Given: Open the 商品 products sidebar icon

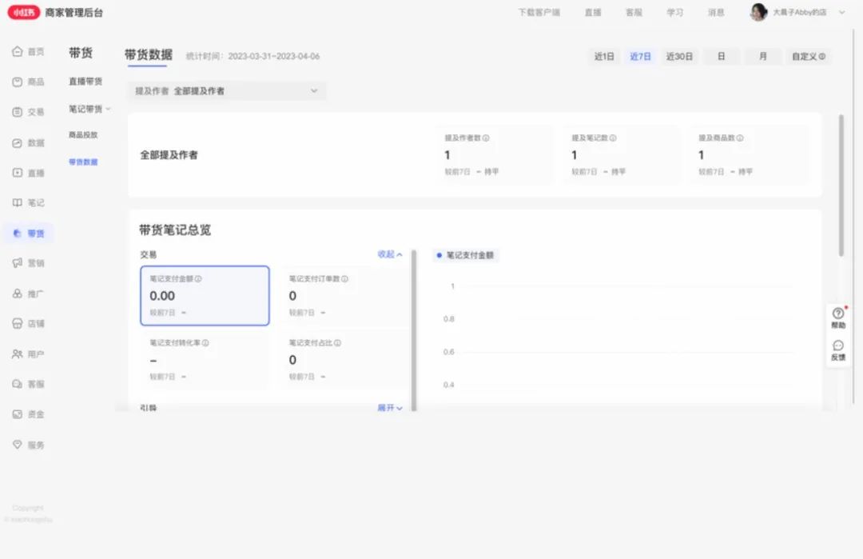Looking at the screenshot, I should pyautogui.click(x=17, y=82).
